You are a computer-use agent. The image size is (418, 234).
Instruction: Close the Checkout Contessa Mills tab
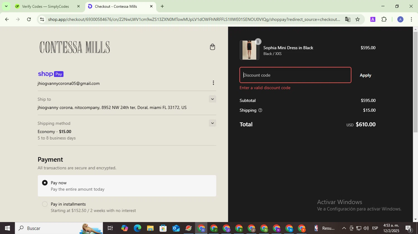(151, 6)
